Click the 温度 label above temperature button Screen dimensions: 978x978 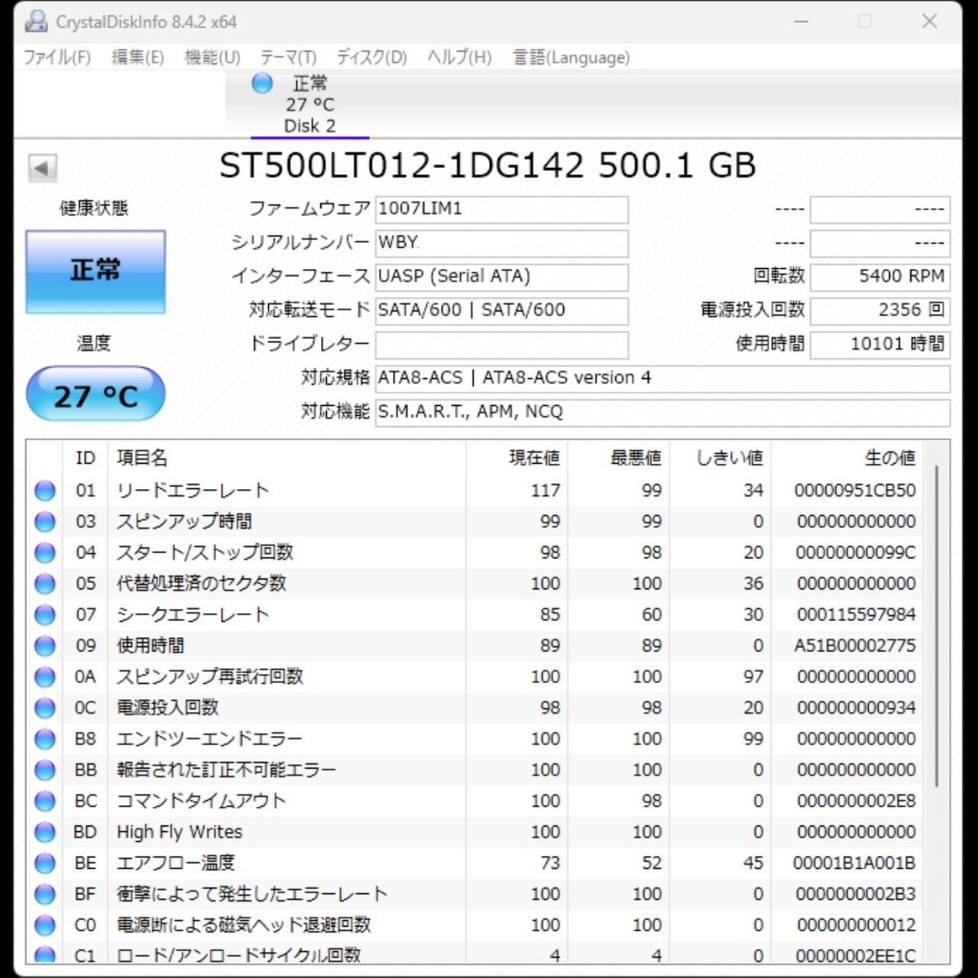coord(94,344)
